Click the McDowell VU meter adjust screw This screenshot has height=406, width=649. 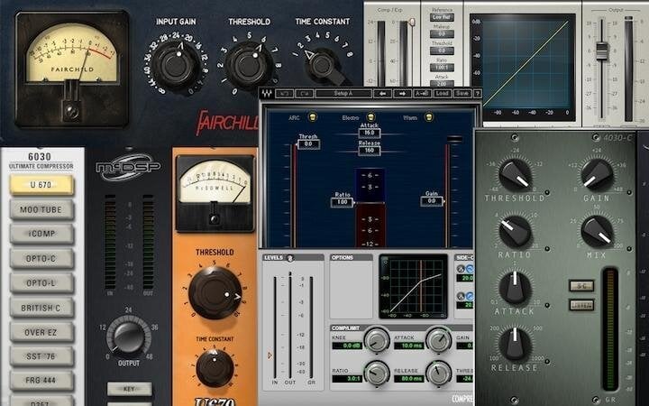point(214,218)
